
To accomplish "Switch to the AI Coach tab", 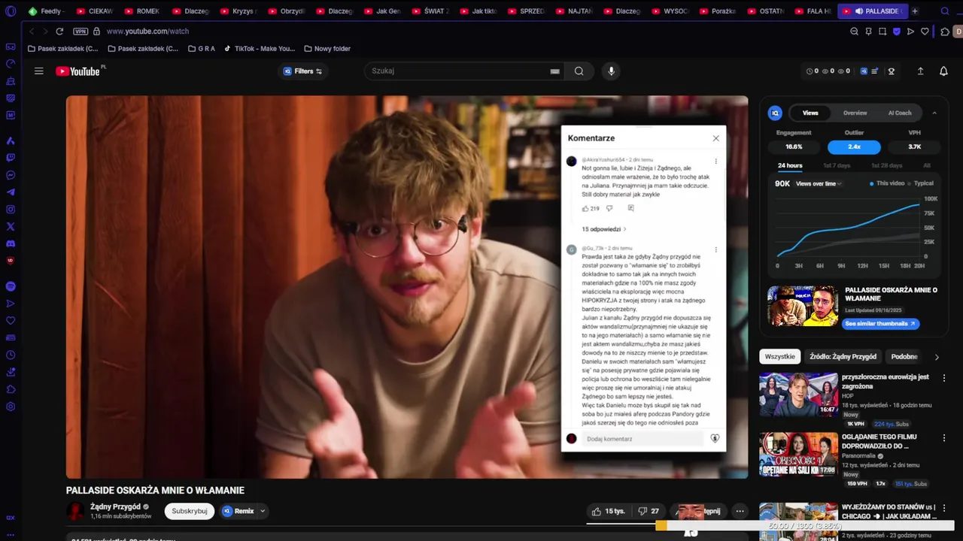I will [x=900, y=113].
